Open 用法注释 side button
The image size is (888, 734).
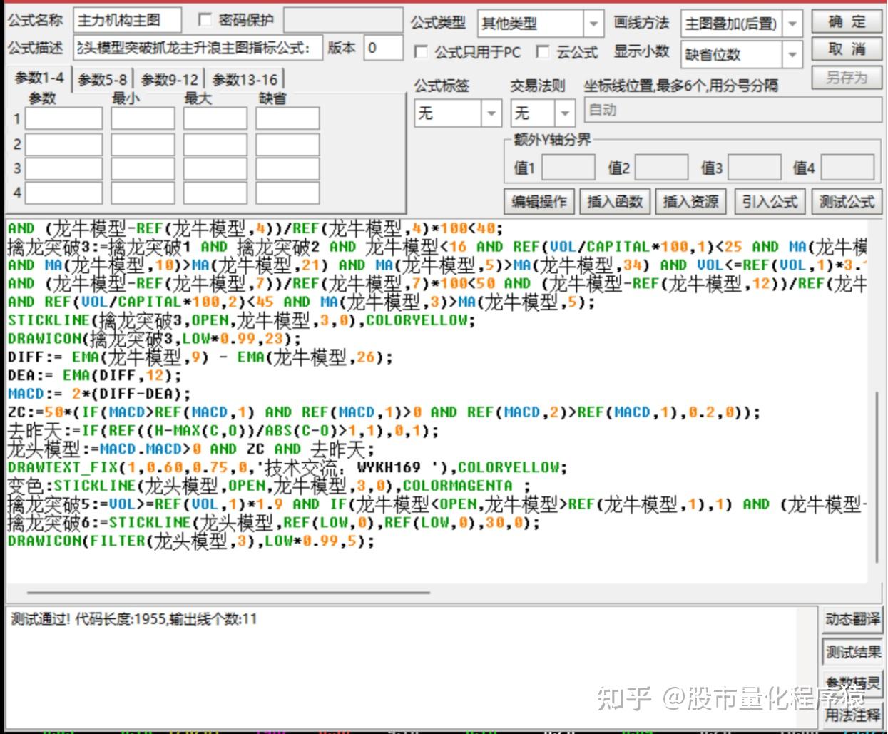[x=852, y=714]
